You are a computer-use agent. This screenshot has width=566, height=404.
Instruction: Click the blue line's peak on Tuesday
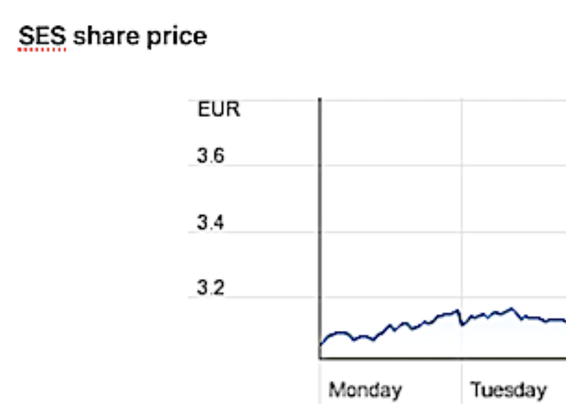tap(511, 309)
